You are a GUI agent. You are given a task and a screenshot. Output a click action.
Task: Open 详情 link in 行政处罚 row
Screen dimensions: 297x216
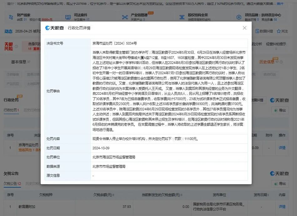click(282, 148)
